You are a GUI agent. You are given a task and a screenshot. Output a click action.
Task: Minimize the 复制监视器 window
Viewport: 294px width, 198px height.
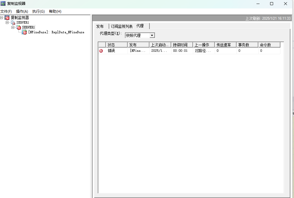click(x=258, y=4)
